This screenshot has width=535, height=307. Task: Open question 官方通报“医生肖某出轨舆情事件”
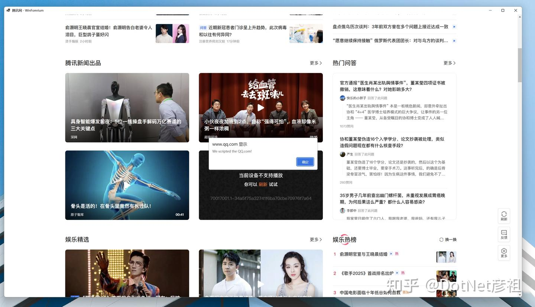click(x=392, y=86)
